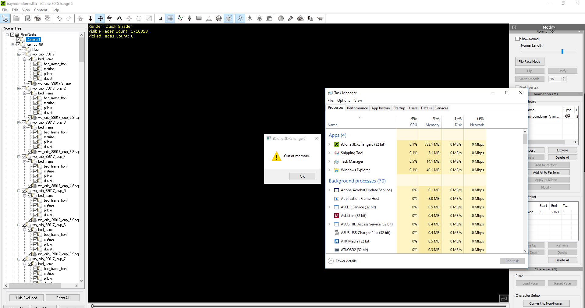Toggle the world axis icon

coord(180,19)
